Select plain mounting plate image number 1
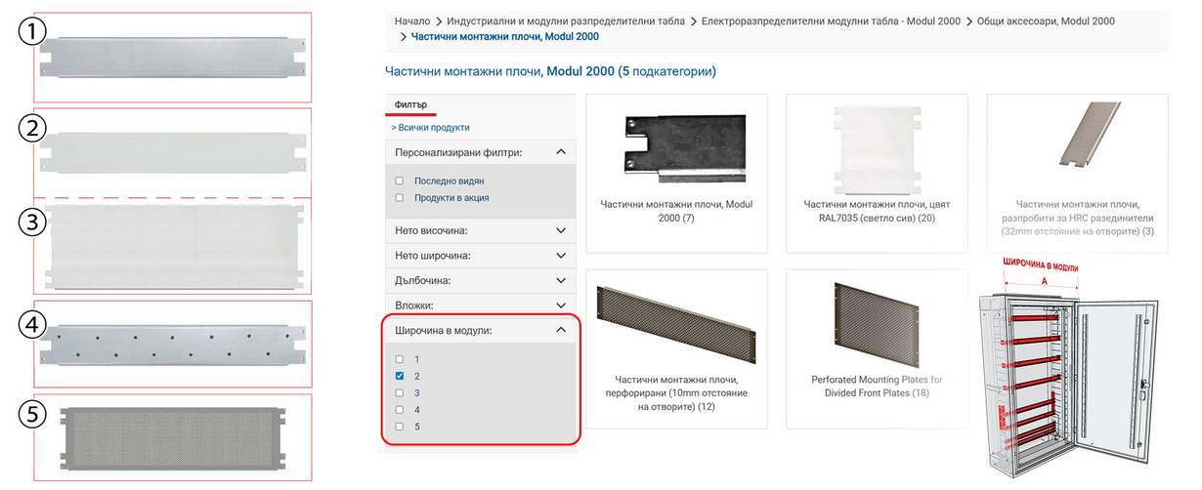 tap(172, 57)
